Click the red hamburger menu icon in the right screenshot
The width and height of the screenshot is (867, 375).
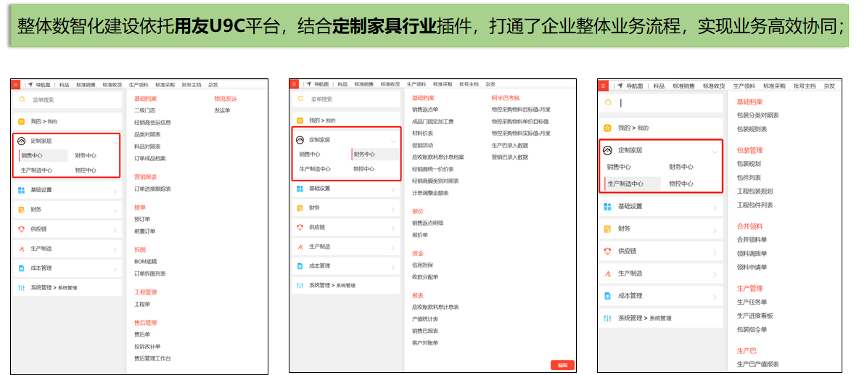(604, 86)
